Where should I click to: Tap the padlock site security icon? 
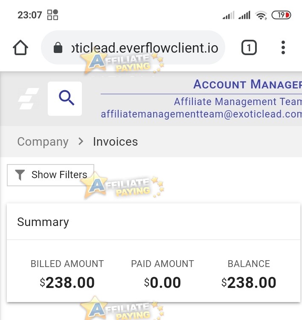click(x=58, y=47)
